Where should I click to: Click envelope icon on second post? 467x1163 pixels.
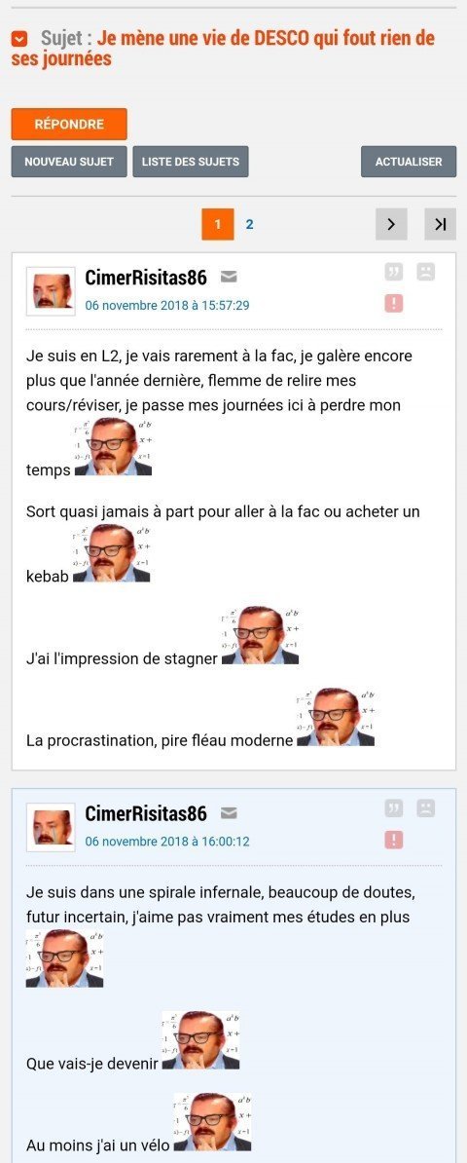coord(229,813)
